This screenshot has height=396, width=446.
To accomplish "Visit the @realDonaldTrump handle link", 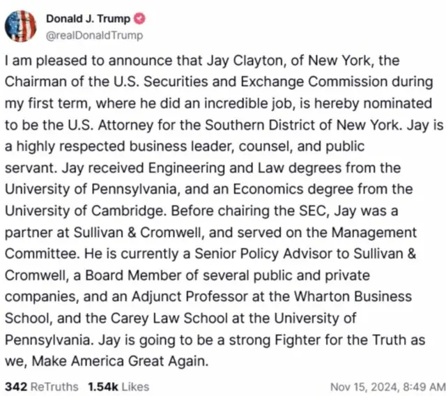I will (x=95, y=36).
